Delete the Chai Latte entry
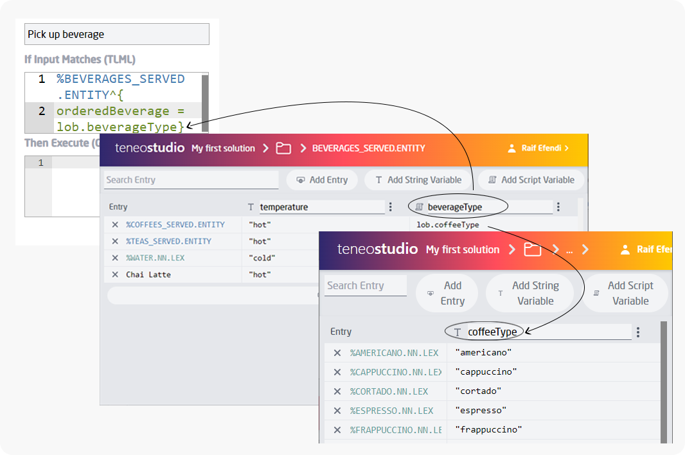The height and width of the screenshot is (455, 685). pyautogui.click(x=115, y=275)
